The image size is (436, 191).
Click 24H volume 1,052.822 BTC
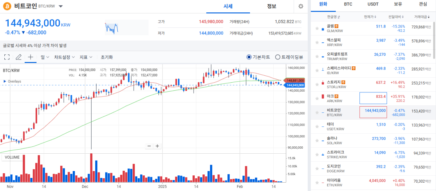click(x=288, y=22)
